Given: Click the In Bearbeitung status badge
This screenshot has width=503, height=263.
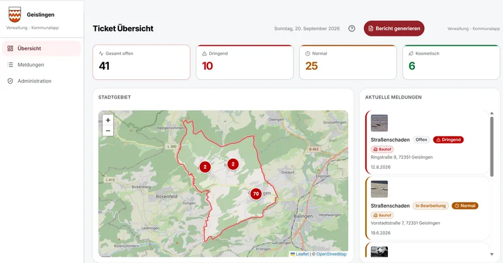Looking at the screenshot, I should click(431, 206).
